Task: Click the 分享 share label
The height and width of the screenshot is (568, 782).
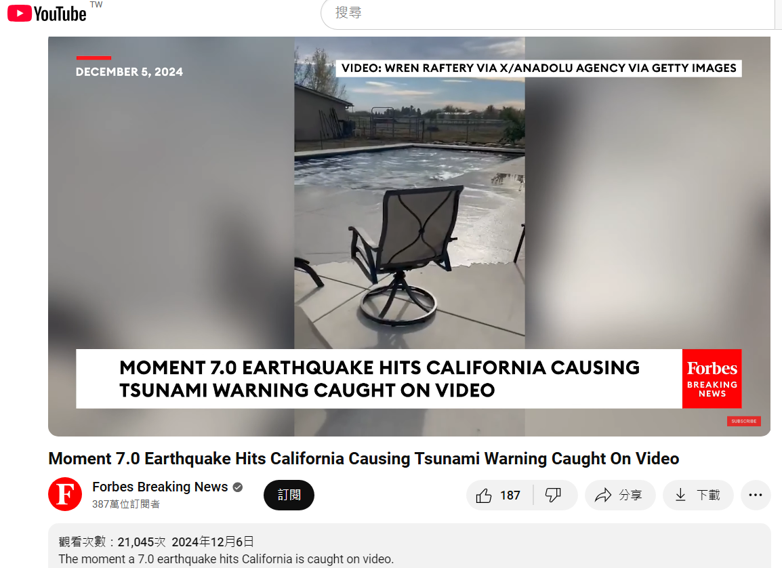Action: point(631,495)
